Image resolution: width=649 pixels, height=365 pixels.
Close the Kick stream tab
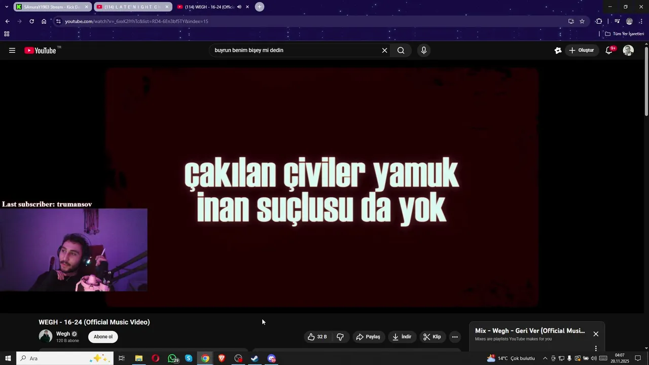coord(87,7)
